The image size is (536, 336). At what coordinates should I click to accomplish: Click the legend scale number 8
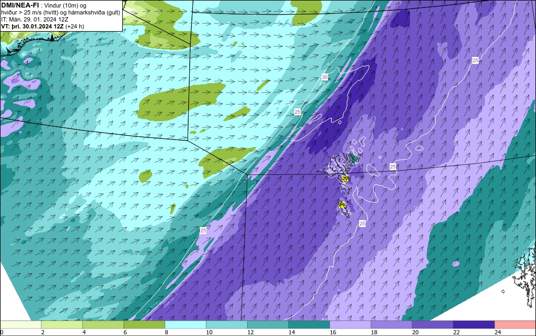pyautogui.click(x=167, y=332)
